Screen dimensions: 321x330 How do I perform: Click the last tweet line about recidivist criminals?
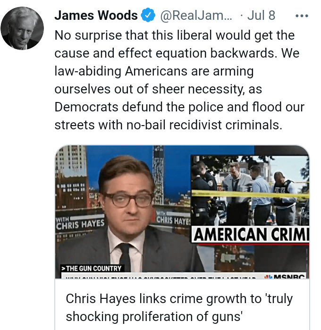[168, 125]
